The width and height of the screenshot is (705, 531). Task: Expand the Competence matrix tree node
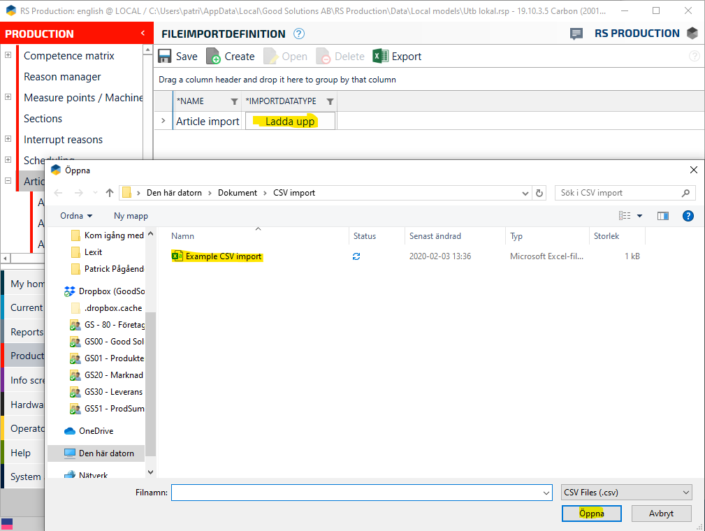tap(8, 55)
